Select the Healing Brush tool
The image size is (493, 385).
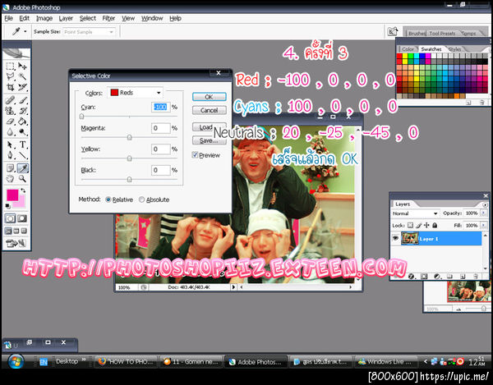(x=11, y=100)
